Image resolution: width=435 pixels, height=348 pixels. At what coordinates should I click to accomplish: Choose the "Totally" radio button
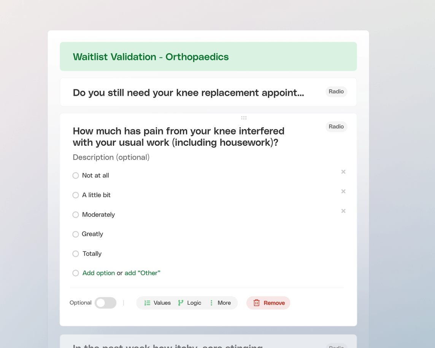coord(76,254)
